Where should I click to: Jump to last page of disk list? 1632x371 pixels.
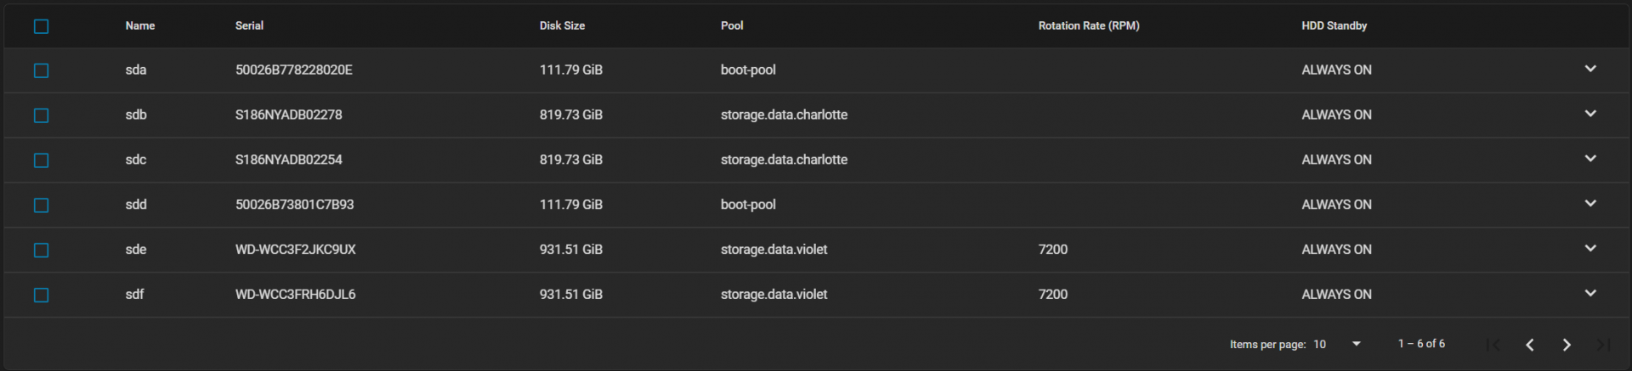click(1603, 344)
